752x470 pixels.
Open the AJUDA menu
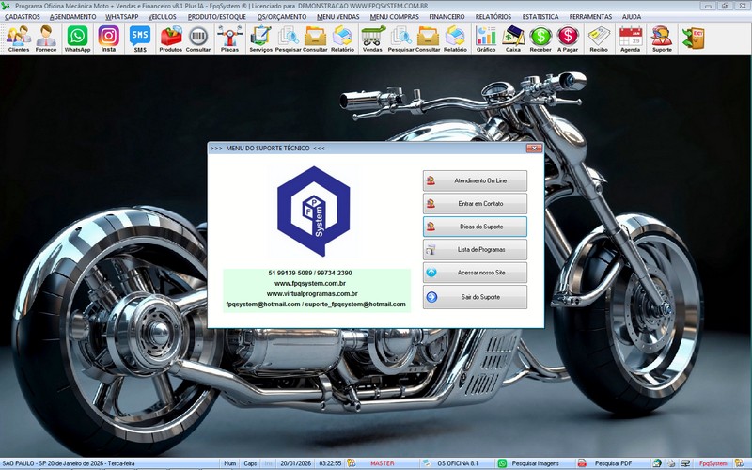(632, 17)
